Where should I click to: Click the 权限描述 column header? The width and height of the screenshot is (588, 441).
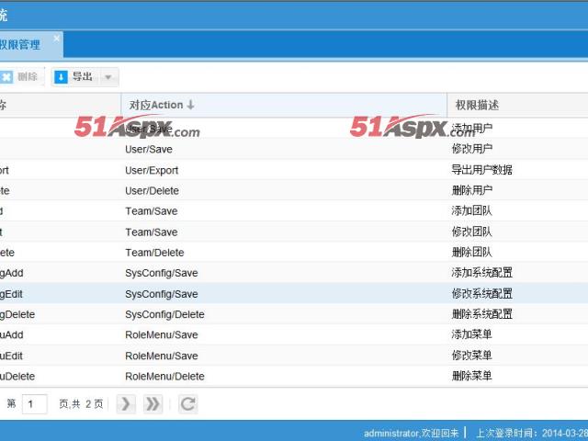475,106
